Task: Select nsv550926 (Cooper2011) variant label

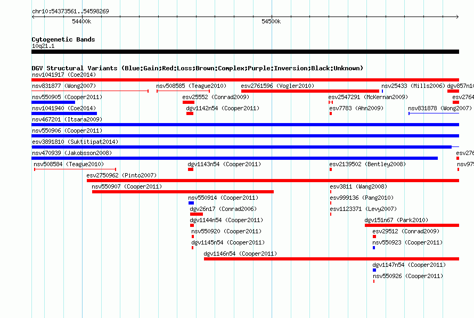Action: [x=408, y=276]
